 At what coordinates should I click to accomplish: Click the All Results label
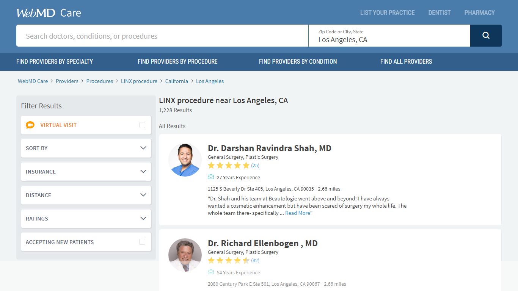point(172,126)
